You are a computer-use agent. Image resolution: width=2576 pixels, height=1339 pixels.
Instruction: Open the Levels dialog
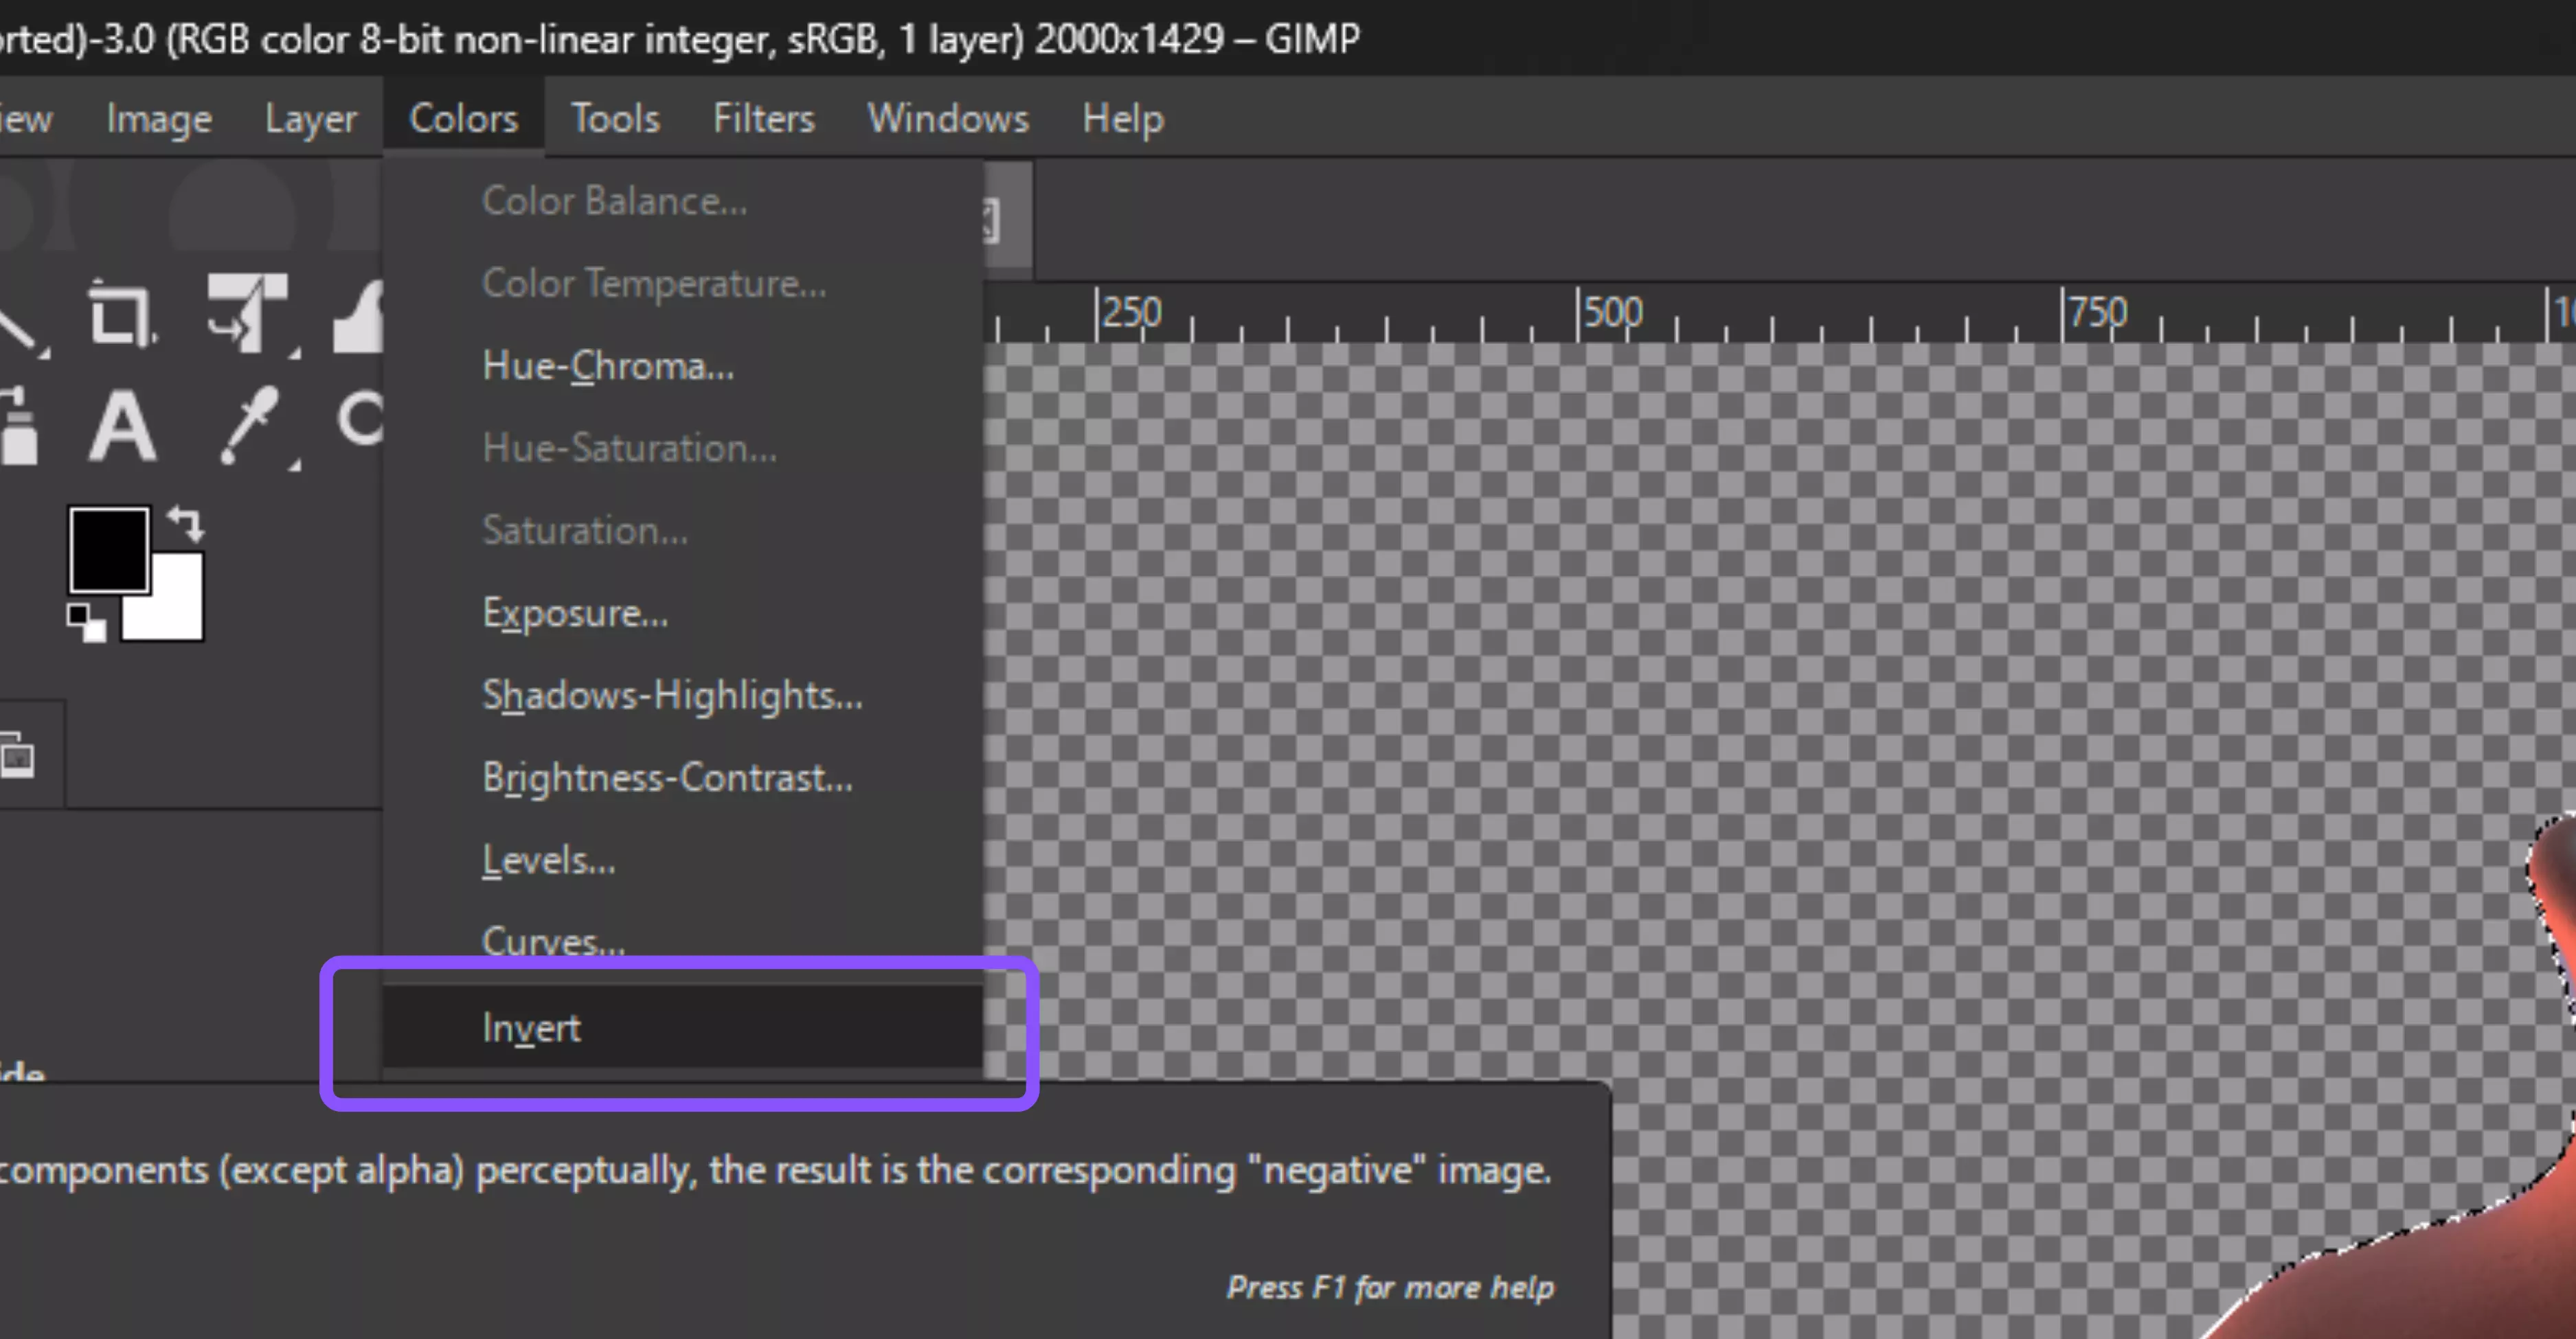(548, 858)
